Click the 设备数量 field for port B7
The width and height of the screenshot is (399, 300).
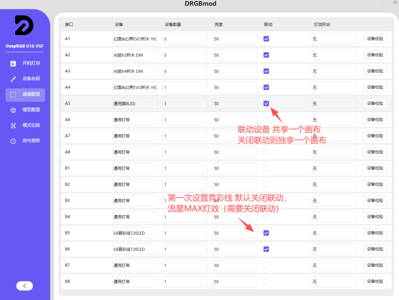(185, 265)
